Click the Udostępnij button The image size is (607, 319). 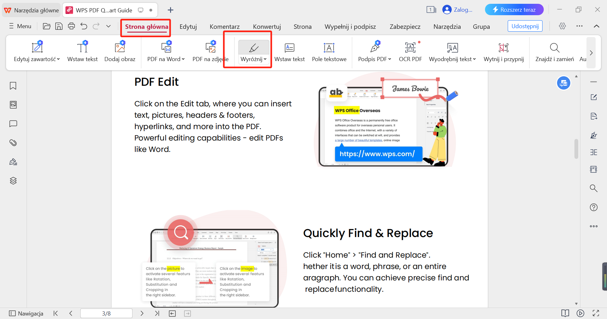[x=525, y=26]
